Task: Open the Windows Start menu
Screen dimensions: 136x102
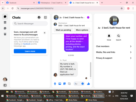Action: pyautogui.click(x=2, y=96)
